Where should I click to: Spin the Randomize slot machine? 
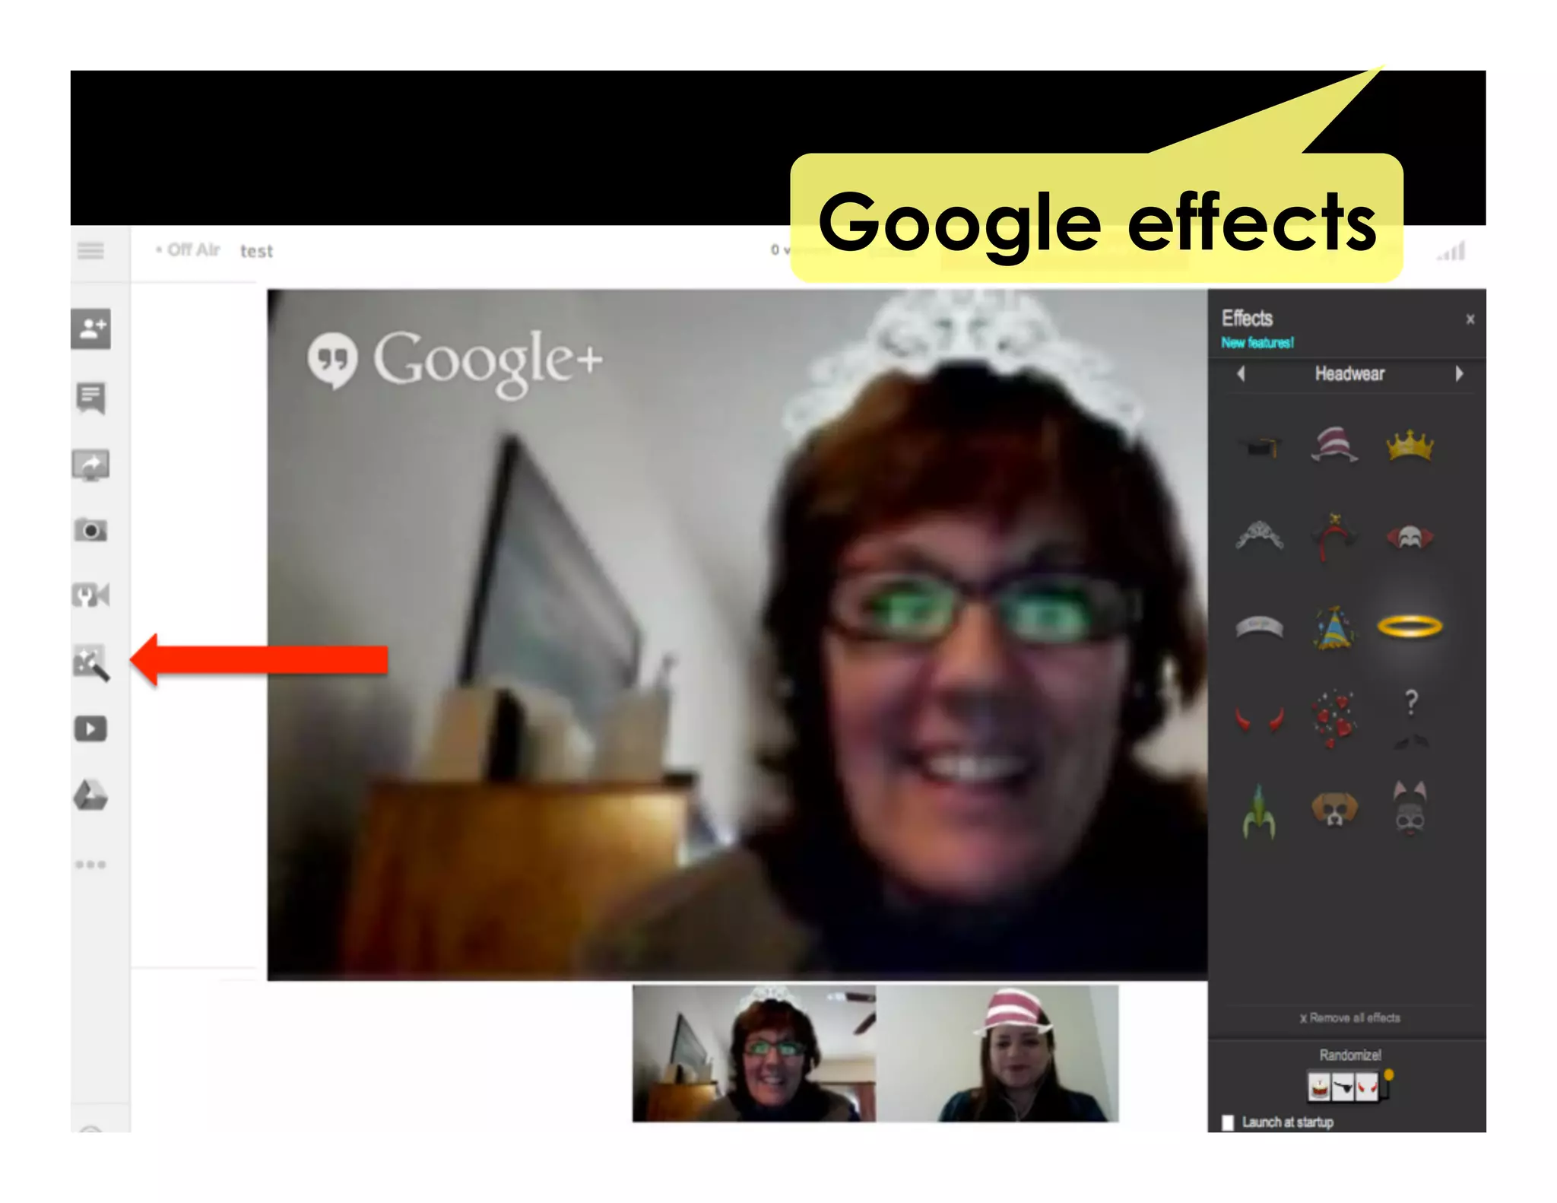click(x=1350, y=1086)
